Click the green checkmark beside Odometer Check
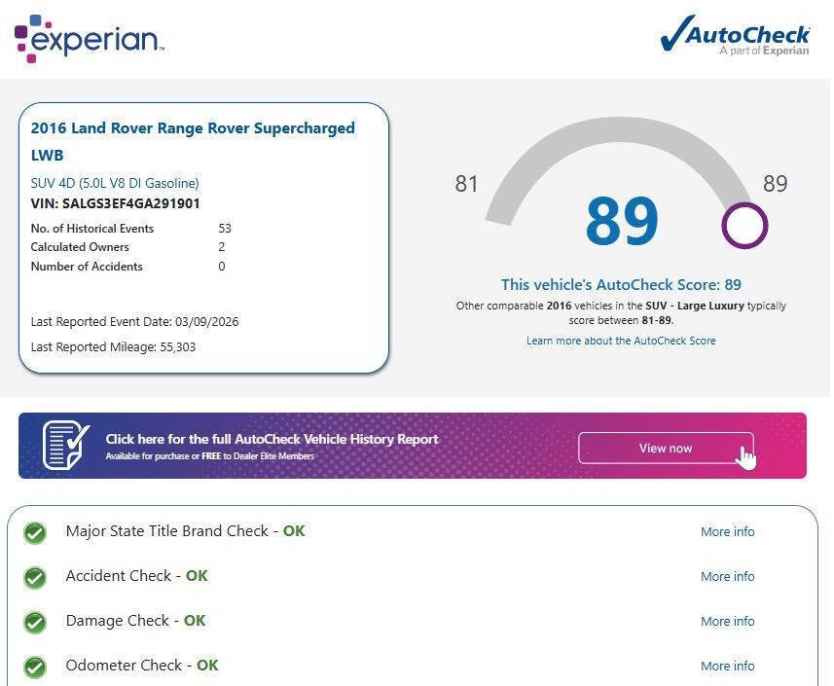This screenshot has width=834, height=686. pyautogui.click(x=35, y=667)
